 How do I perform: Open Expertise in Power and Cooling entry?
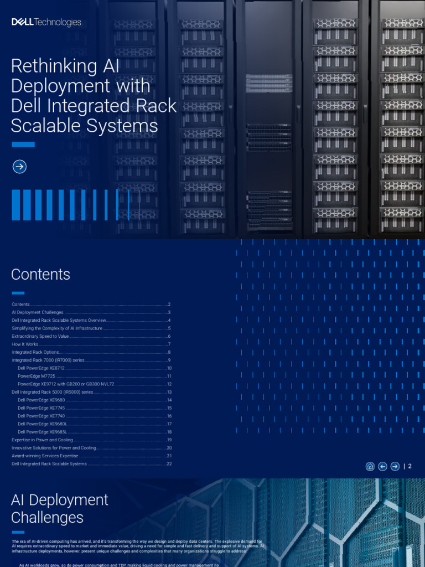91,440
